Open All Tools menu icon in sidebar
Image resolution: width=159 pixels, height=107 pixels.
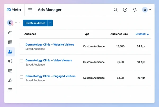[10, 90]
